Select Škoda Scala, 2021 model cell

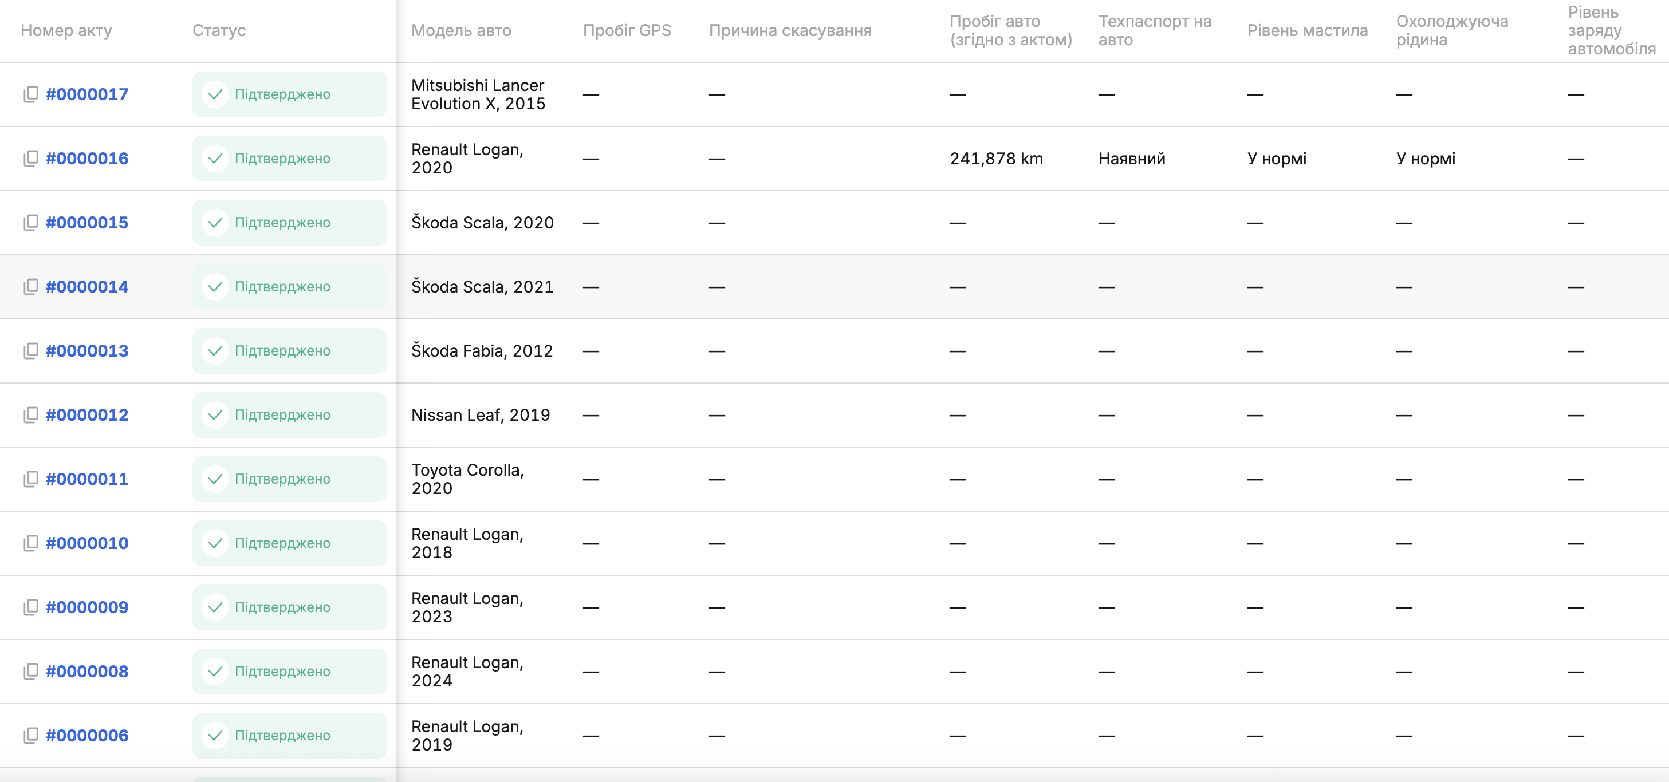tap(483, 287)
